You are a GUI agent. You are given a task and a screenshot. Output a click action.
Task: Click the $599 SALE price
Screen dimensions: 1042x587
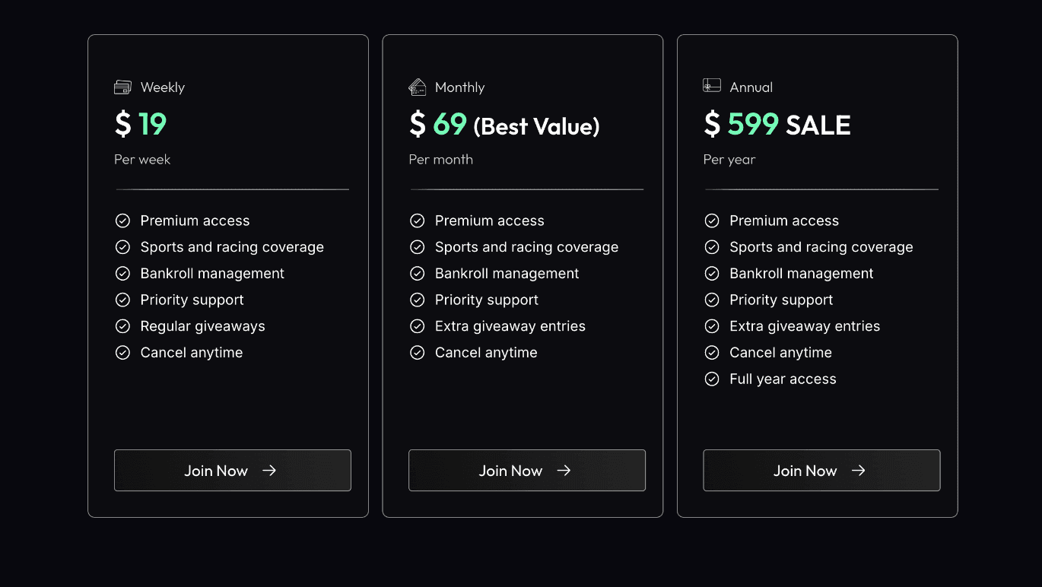coord(777,125)
